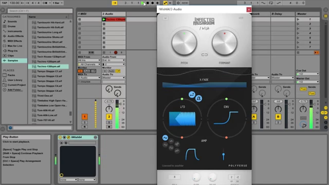Select the Samples category

pos(13,61)
